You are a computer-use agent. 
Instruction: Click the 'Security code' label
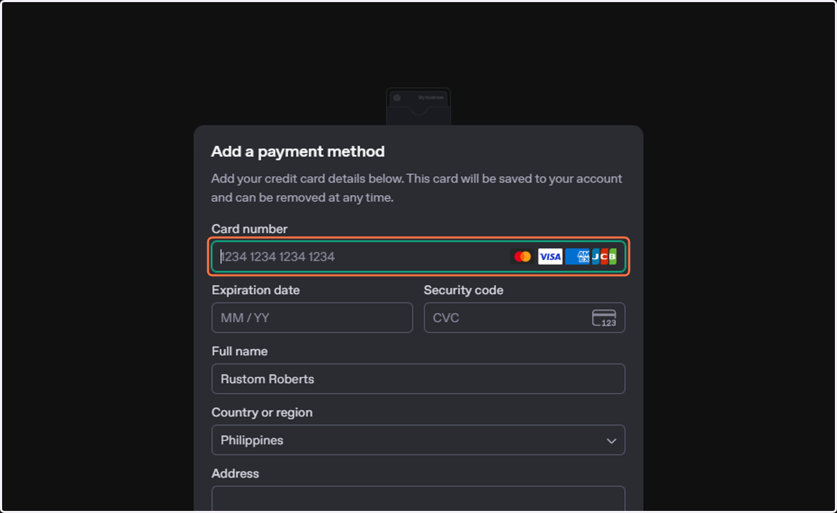[464, 290]
